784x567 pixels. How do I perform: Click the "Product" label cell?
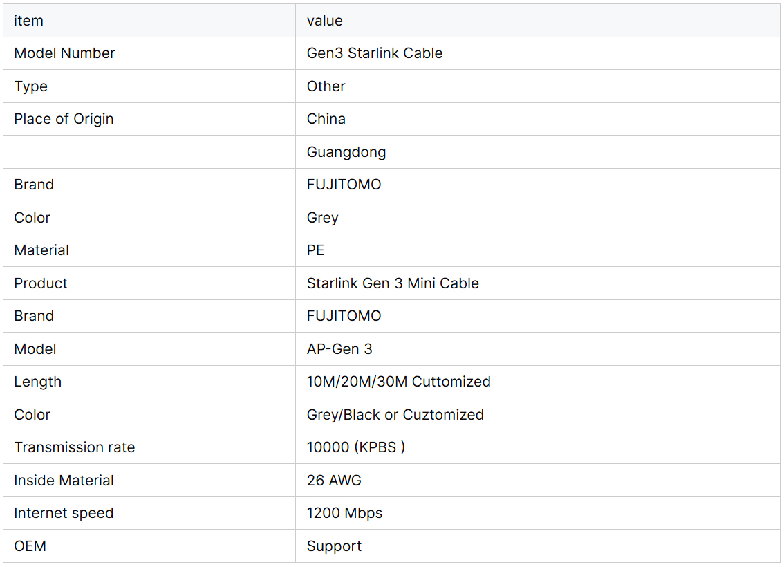point(41,283)
